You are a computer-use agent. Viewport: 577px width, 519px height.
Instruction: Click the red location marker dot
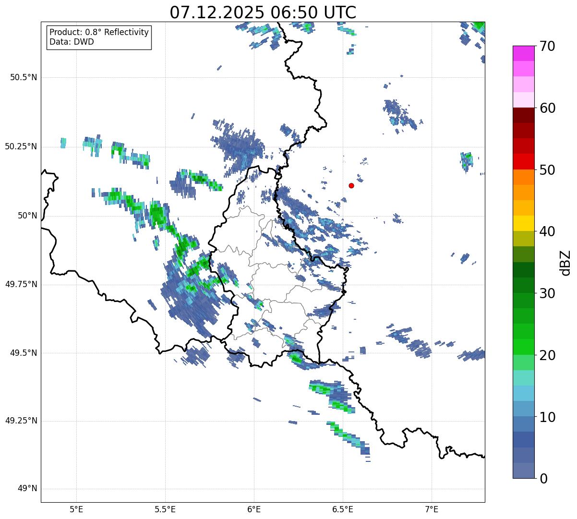(351, 185)
